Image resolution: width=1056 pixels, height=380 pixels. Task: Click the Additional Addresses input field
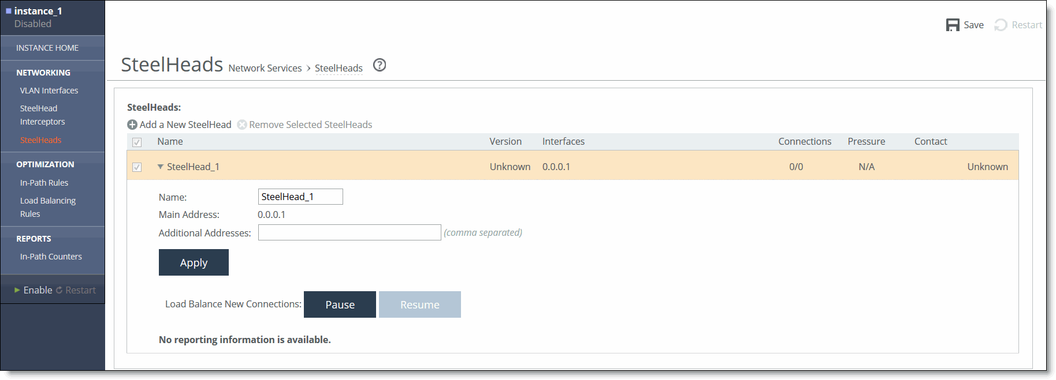click(x=349, y=232)
